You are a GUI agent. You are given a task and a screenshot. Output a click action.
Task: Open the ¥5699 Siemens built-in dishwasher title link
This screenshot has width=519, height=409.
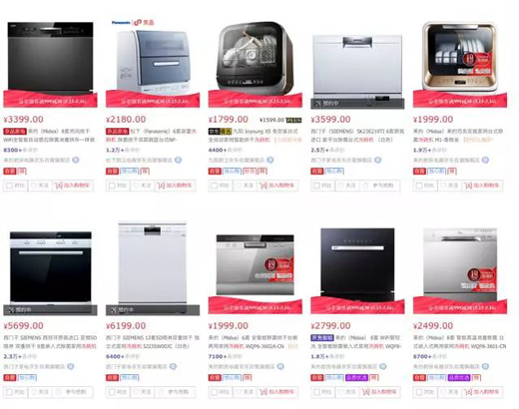point(50,342)
